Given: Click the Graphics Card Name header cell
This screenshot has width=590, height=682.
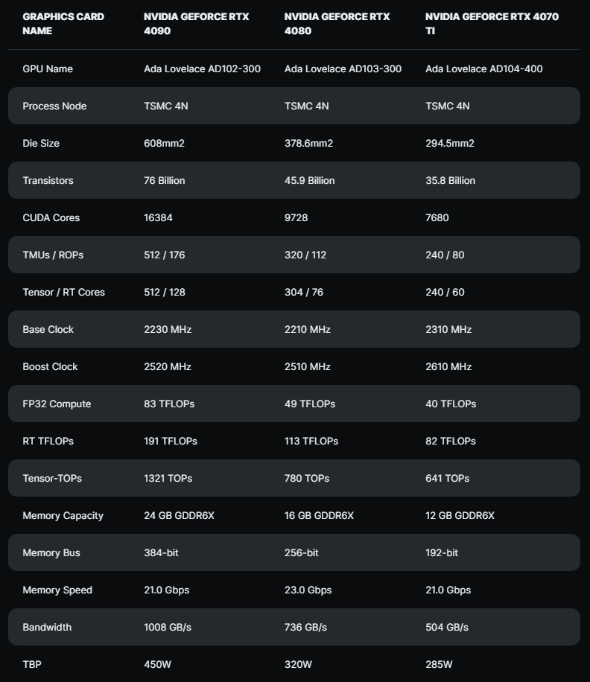Looking at the screenshot, I should (63, 24).
